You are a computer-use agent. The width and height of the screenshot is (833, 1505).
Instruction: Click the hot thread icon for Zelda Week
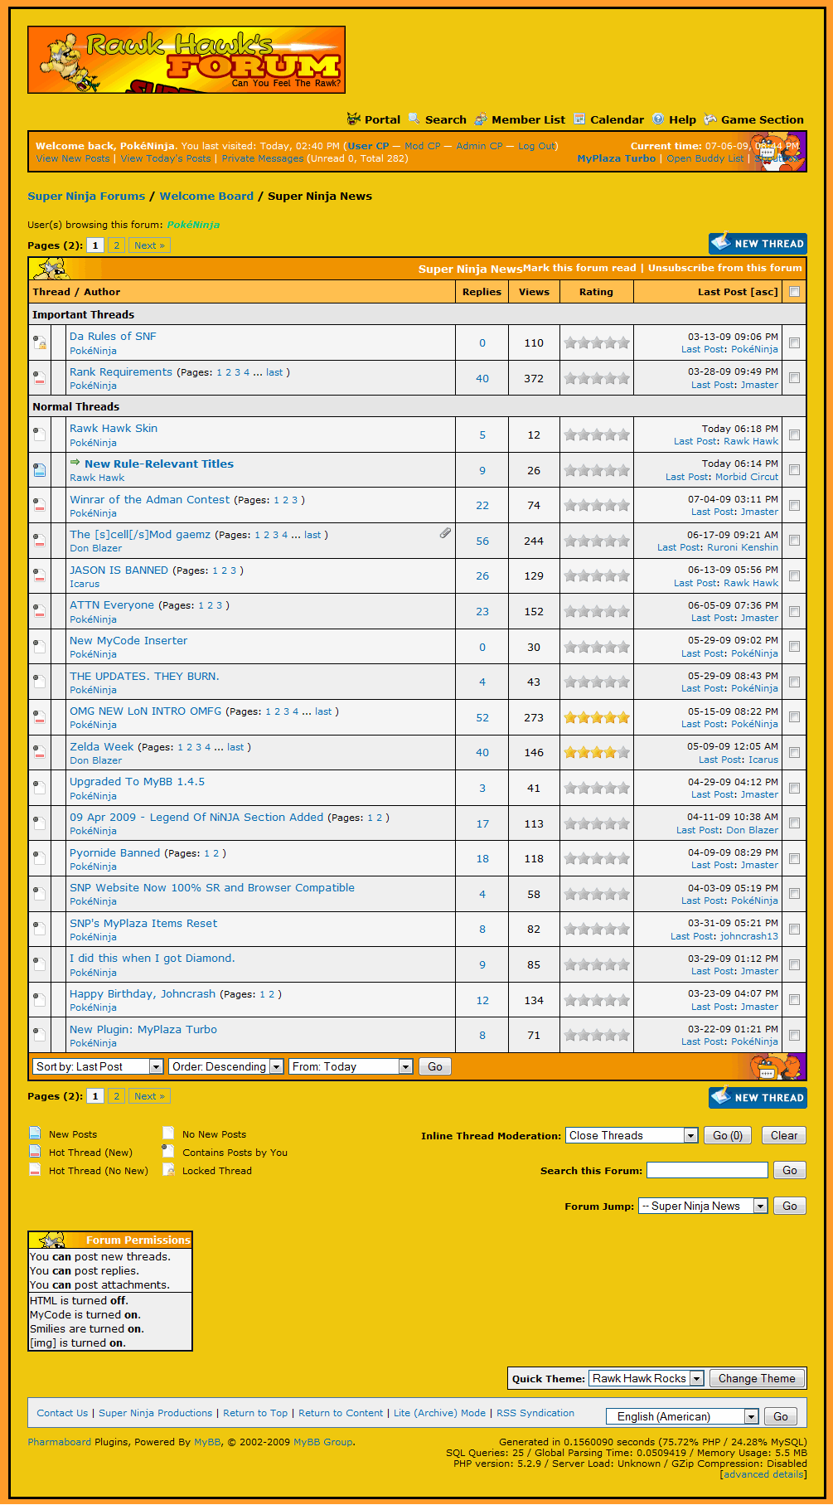click(x=39, y=753)
